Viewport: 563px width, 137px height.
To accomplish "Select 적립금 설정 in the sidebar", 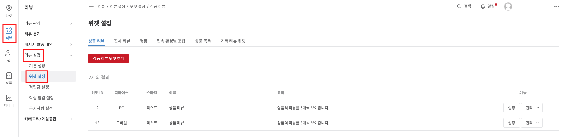I will point(39,87).
